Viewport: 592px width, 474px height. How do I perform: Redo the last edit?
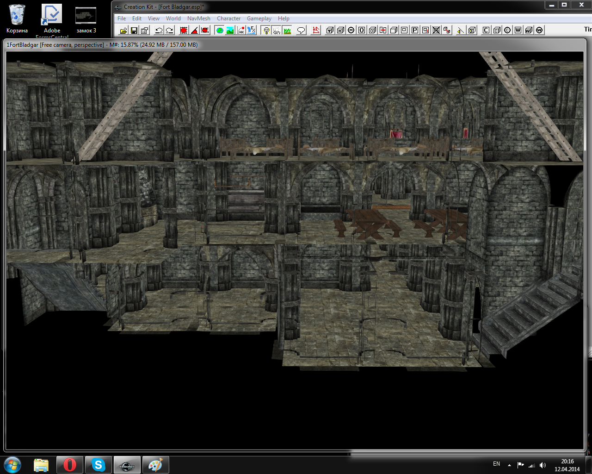(169, 30)
